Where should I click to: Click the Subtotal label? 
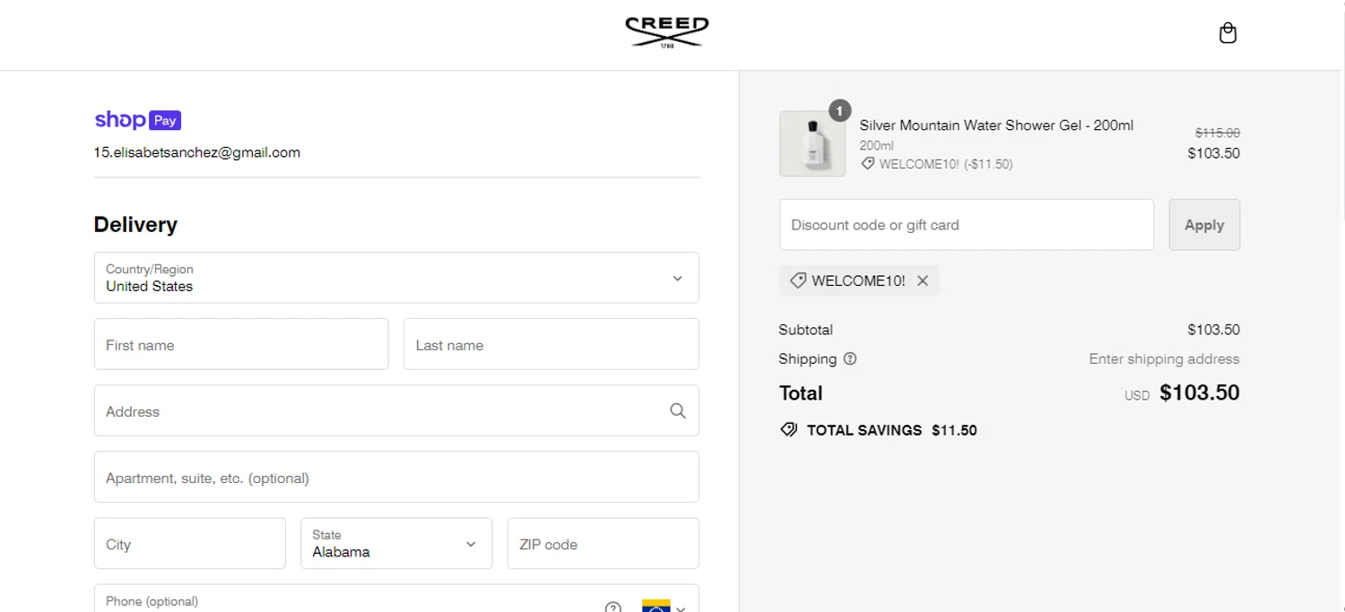coord(805,330)
